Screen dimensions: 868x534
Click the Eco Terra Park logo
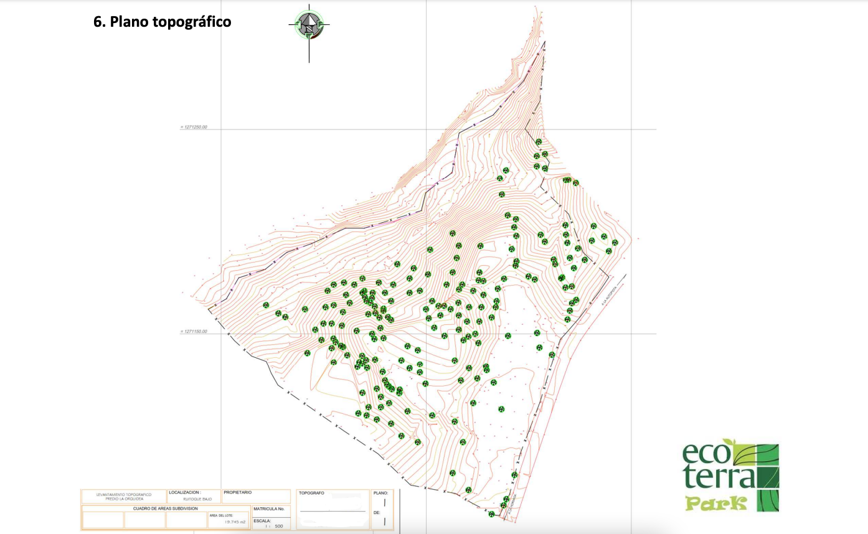(x=731, y=476)
